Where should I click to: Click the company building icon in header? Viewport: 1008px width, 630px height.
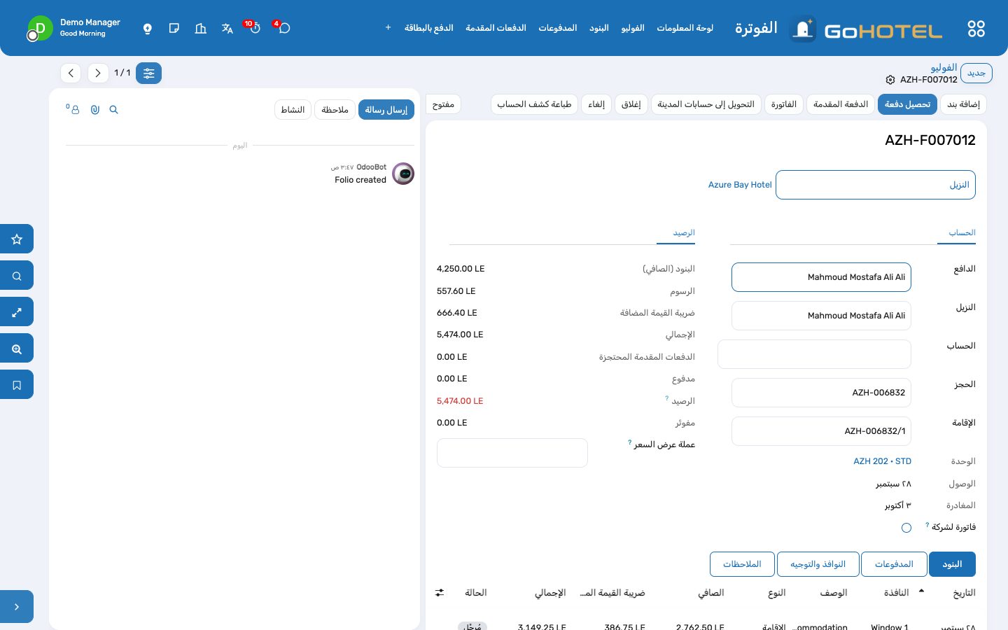(201, 28)
